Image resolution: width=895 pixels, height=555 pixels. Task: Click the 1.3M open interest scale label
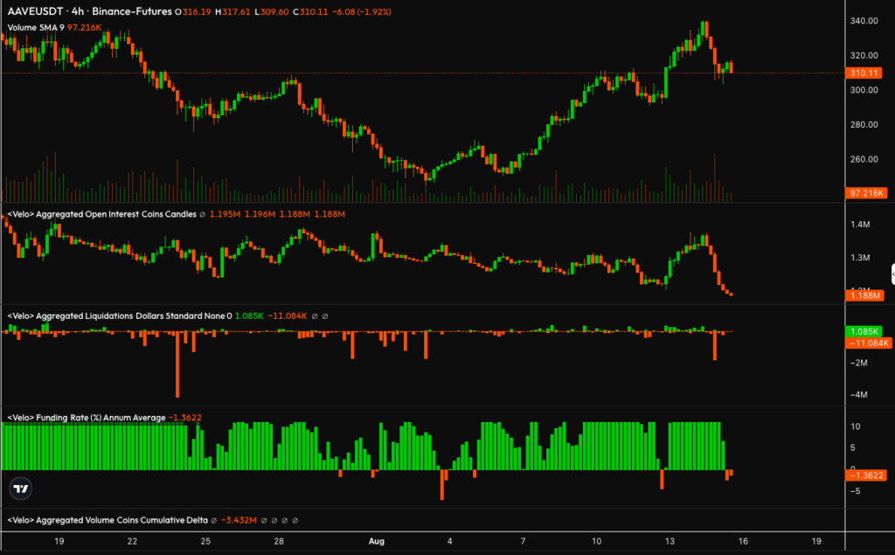[860, 258]
